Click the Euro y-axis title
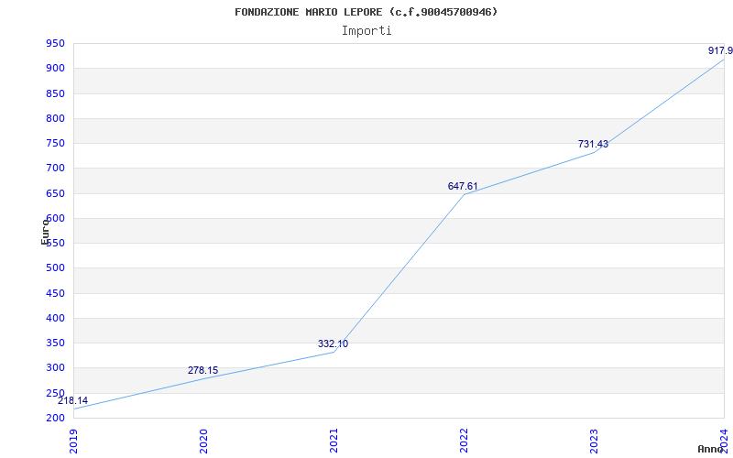Image resolution: width=733 pixels, height=458 pixels. pyautogui.click(x=45, y=231)
